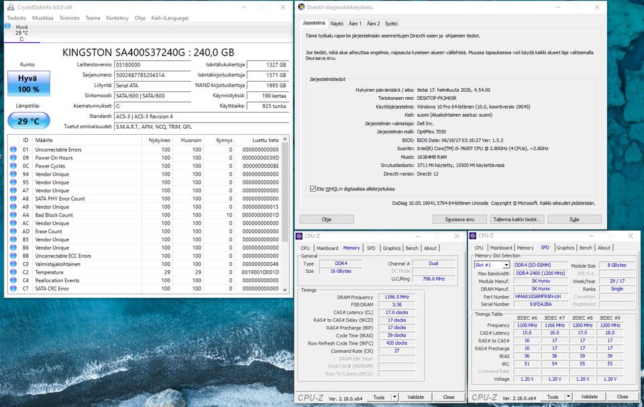Open the Mainboard tab in the Memory CPU-Z window

327,248
